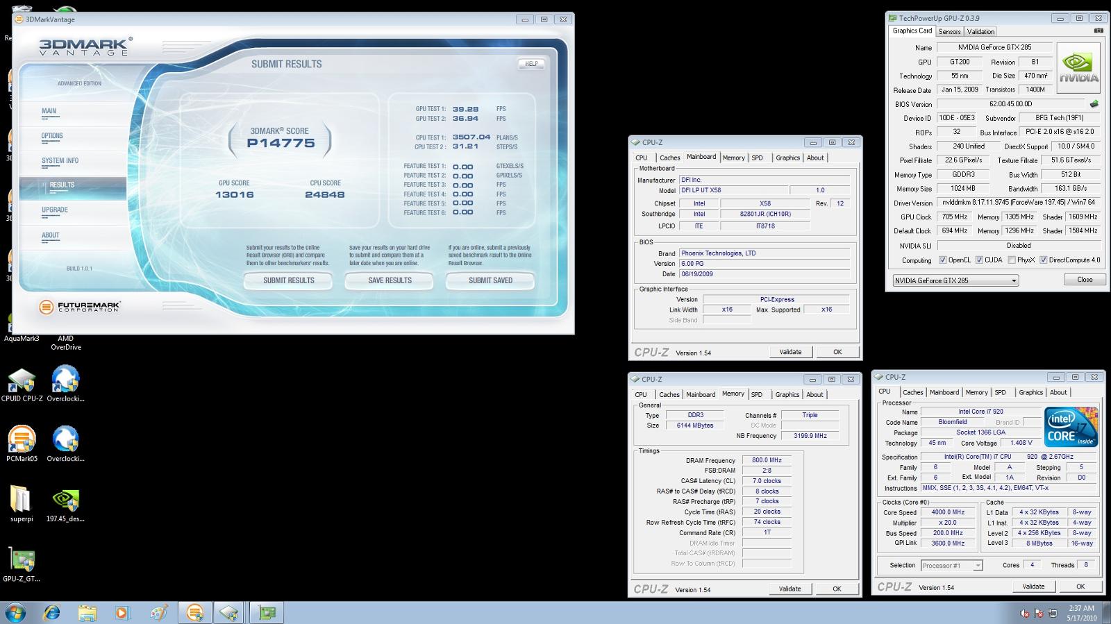The width and height of the screenshot is (1111, 624).
Task: Open Overclocki... shortcut beside PCMark05 icon
Action: coord(65,444)
